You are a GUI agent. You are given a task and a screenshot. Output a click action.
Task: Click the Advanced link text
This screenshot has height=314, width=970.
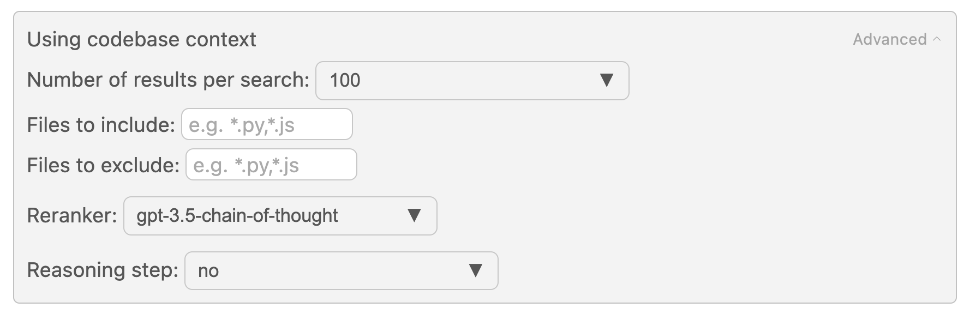tap(889, 39)
